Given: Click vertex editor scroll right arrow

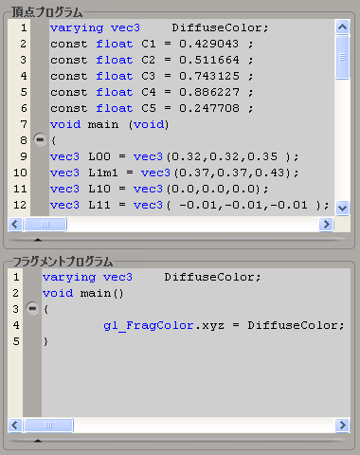Looking at the screenshot, I should tap(326, 225).
